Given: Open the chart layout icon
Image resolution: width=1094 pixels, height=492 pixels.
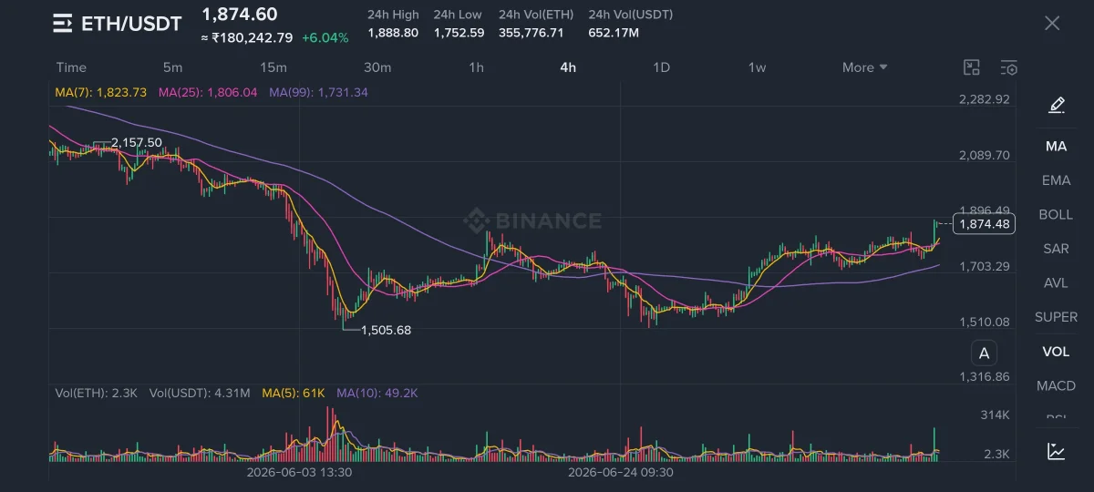Looking at the screenshot, I should click(972, 67).
